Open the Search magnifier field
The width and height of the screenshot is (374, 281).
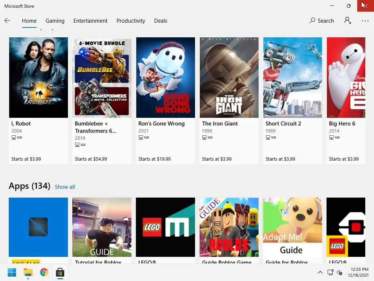tap(321, 21)
